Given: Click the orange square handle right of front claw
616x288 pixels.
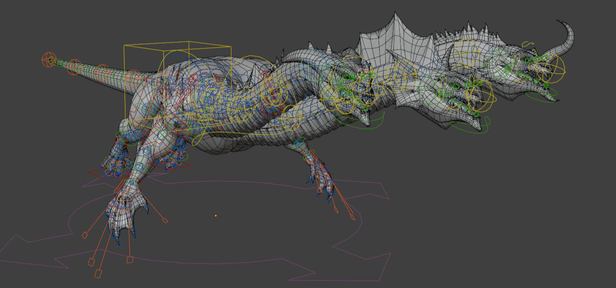Looking at the screenshot, I should pyautogui.click(x=165, y=220).
